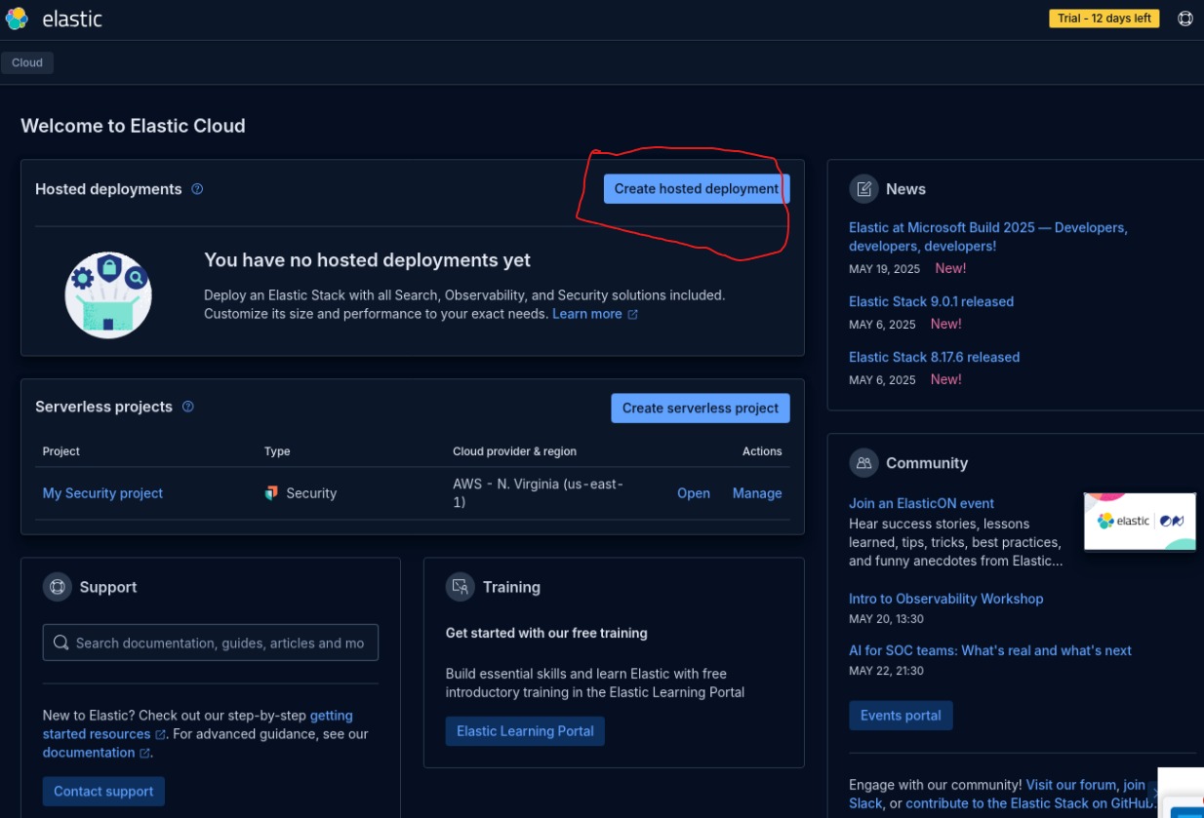Click Manage action for Security project
Screen dimensions: 1204x818
(757, 493)
